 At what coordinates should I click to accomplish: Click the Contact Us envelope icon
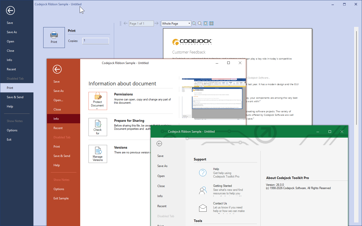pyautogui.click(x=203, y=208)
